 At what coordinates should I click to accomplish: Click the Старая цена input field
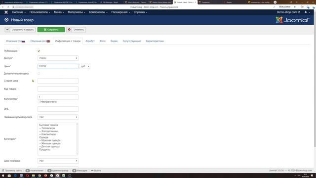tap(58, 81)
